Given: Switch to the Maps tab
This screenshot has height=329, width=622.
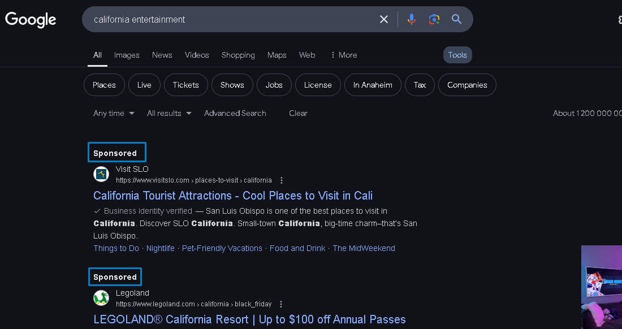Looking at the screenshot, I should 277,55.
